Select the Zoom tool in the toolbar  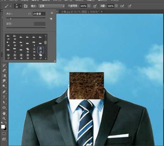(4, 118)
